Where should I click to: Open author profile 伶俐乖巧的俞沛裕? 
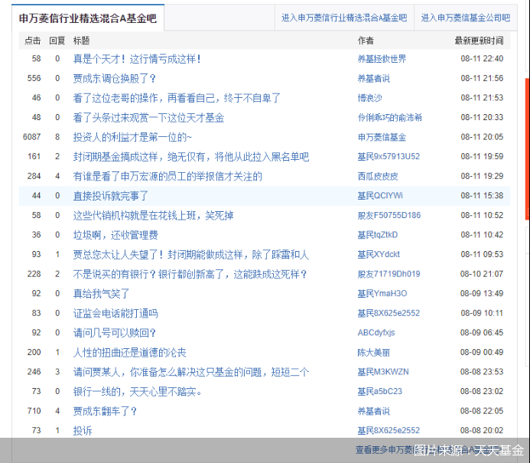(x=390, y=118)
